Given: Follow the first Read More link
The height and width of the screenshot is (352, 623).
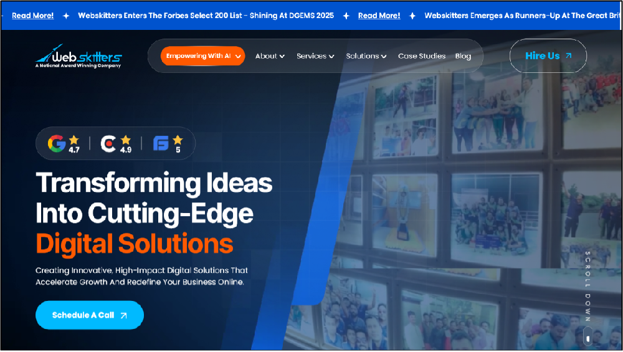Looking at the screenshot, I should click(x=32, y=16).
